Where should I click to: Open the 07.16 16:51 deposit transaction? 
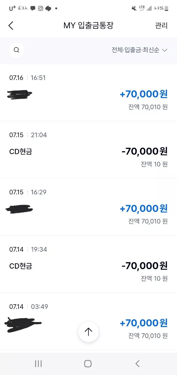(88, 92)
